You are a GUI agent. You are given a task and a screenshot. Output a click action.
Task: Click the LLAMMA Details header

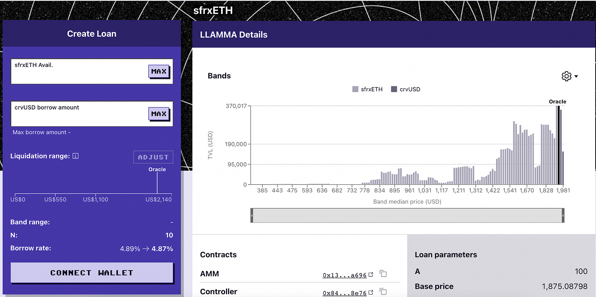234,35
